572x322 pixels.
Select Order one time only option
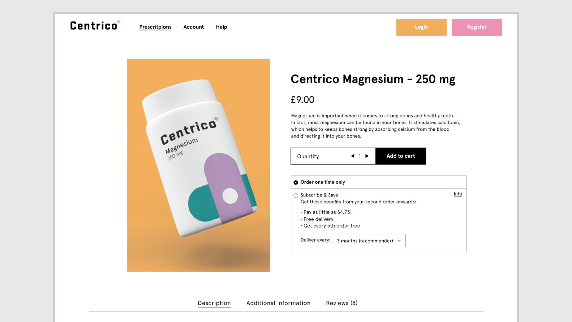tap(296, 182)
